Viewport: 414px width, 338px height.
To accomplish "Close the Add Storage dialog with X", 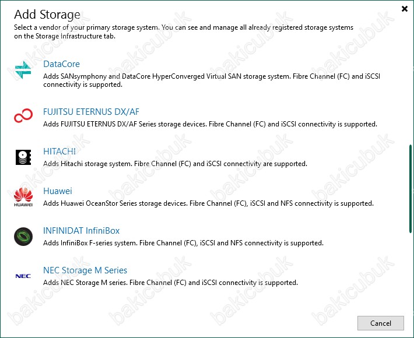I will (x=405, y=9).
